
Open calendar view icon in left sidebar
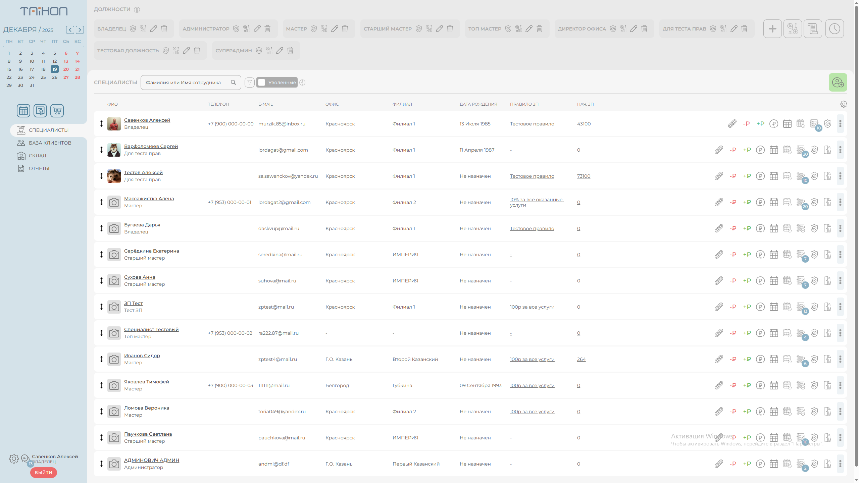pyautogui.click(x=23, y=111)
